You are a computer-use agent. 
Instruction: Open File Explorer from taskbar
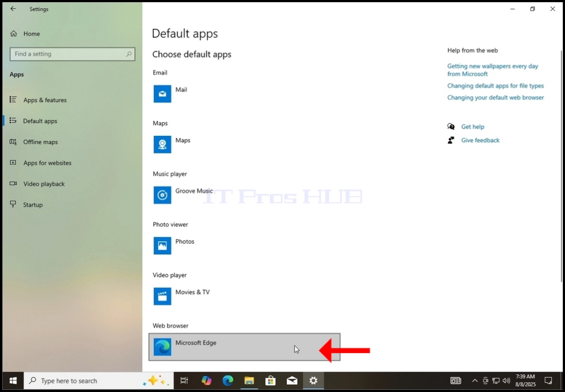[249, 380]
